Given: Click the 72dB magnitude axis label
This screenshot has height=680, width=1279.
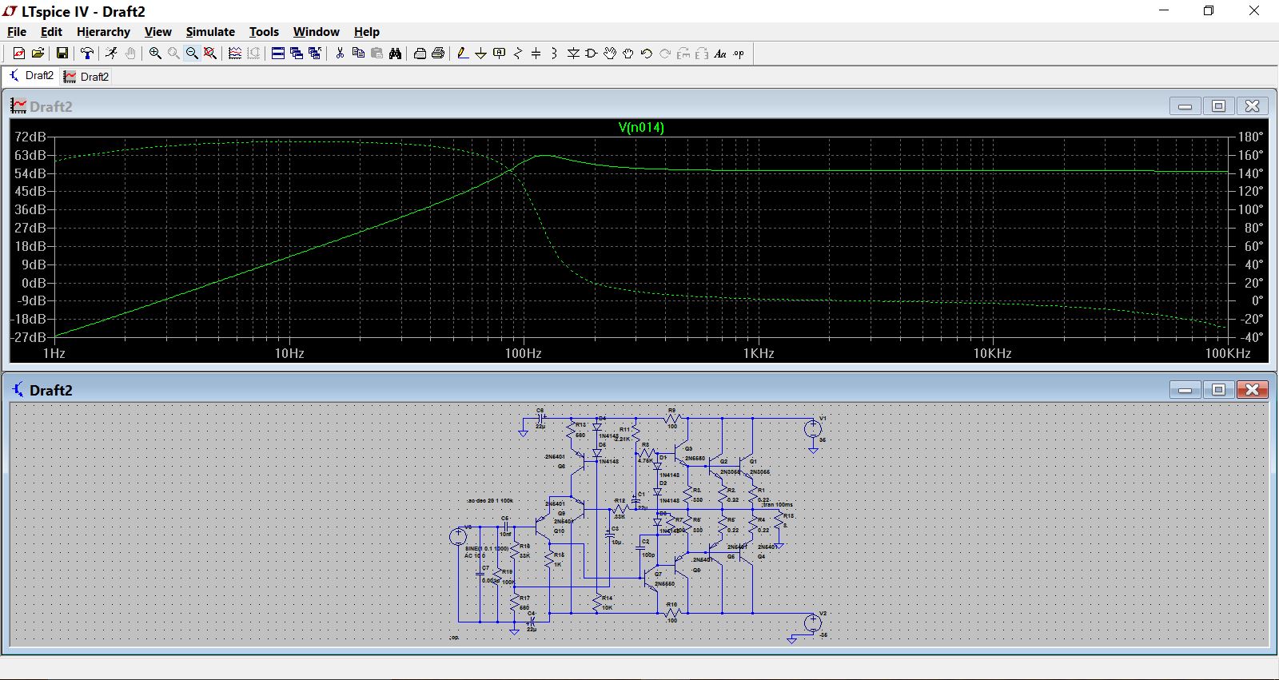Looking at the screenshot, I should [30, 137].
